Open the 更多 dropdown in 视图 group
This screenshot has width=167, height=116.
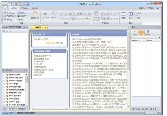(22, 20)
